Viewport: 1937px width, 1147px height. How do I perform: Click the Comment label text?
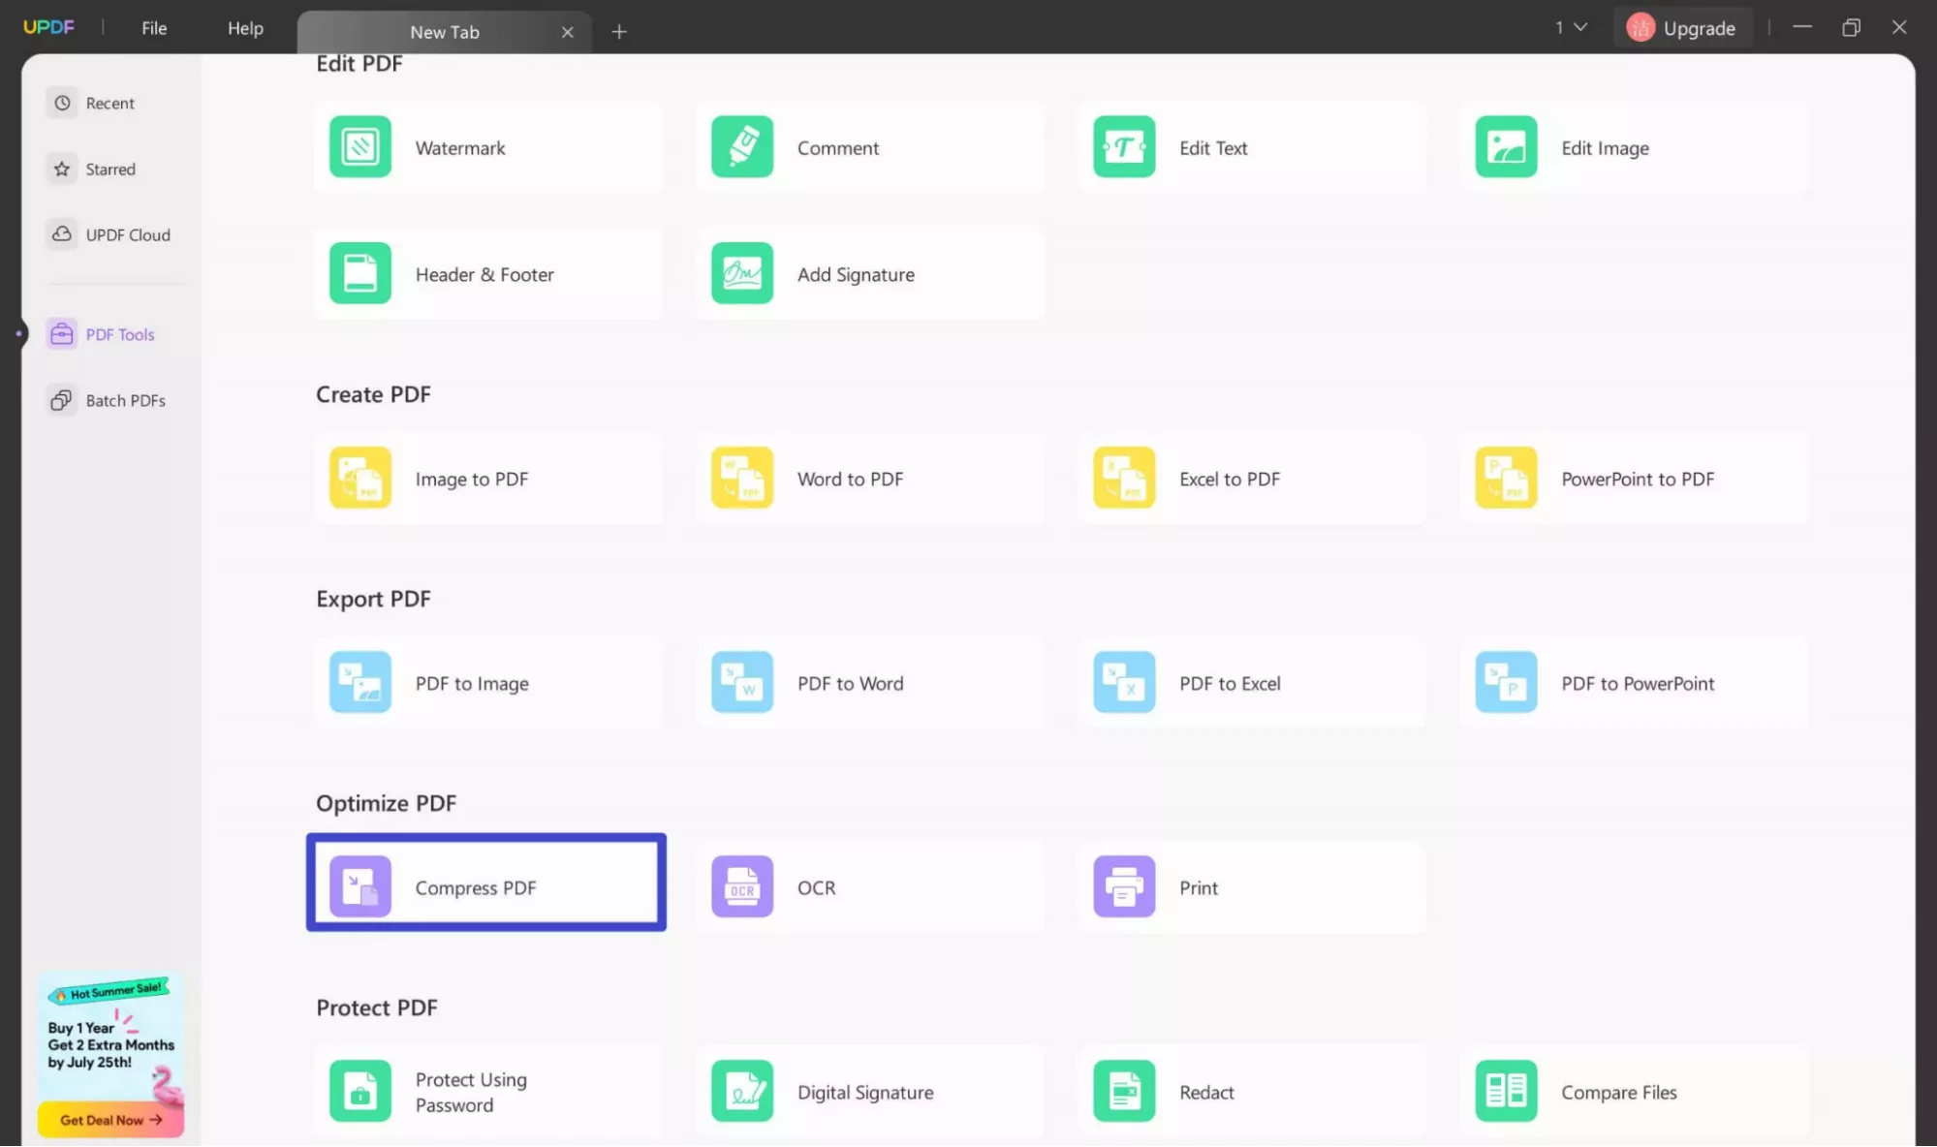pos(838,148)
